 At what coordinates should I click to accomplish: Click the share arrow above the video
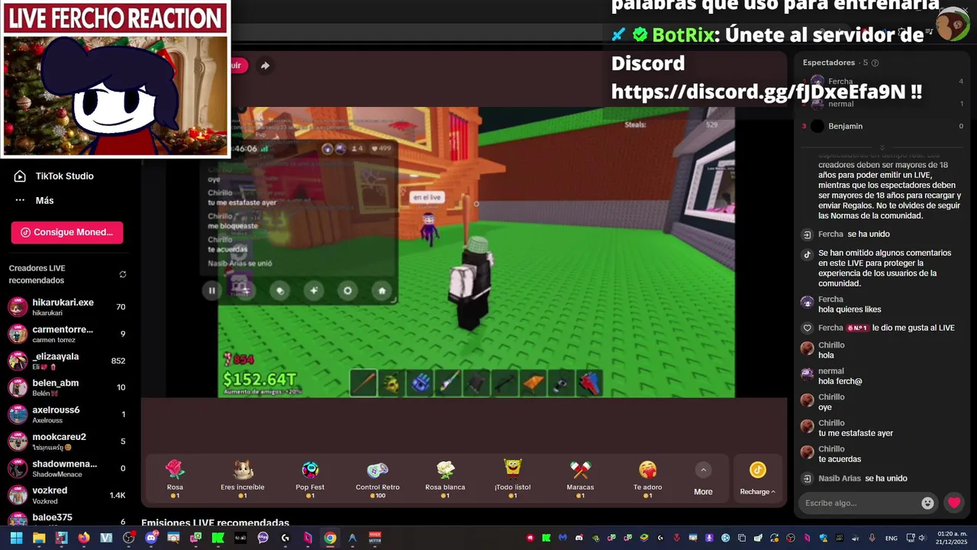[x=265, y=66]
